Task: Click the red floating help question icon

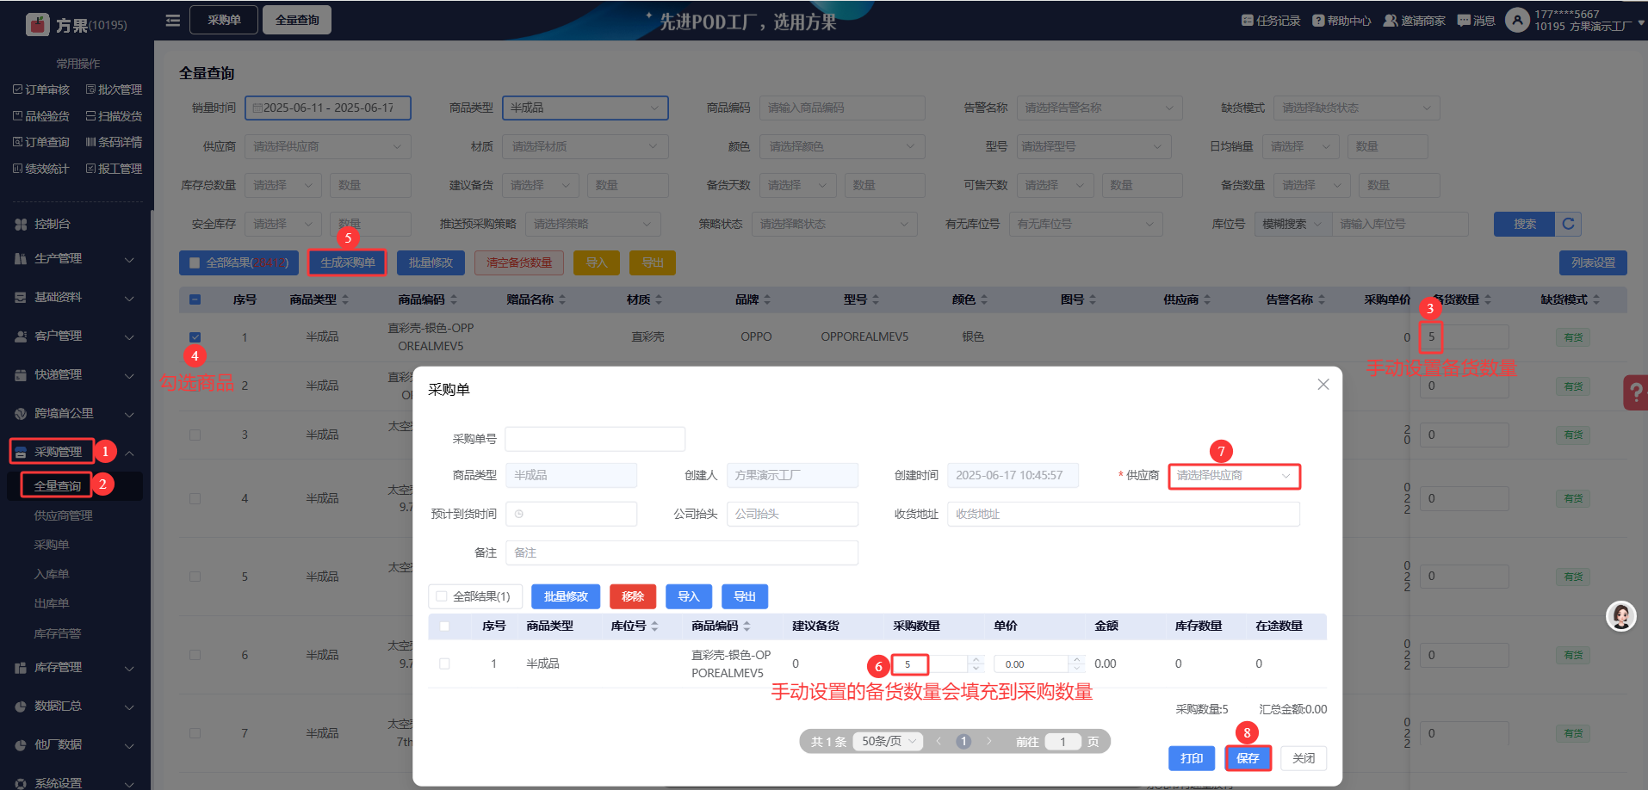Action: click(1635, 392)
